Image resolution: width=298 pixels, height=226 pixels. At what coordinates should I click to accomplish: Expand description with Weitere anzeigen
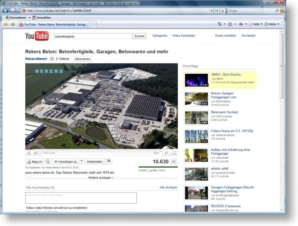point(101,178)
